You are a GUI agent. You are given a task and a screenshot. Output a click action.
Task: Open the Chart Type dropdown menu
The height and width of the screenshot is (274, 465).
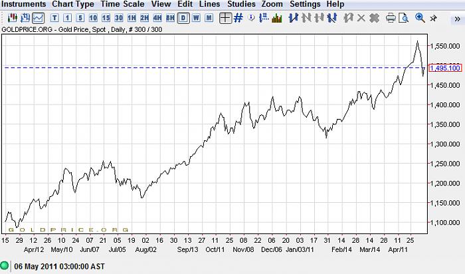73,5
